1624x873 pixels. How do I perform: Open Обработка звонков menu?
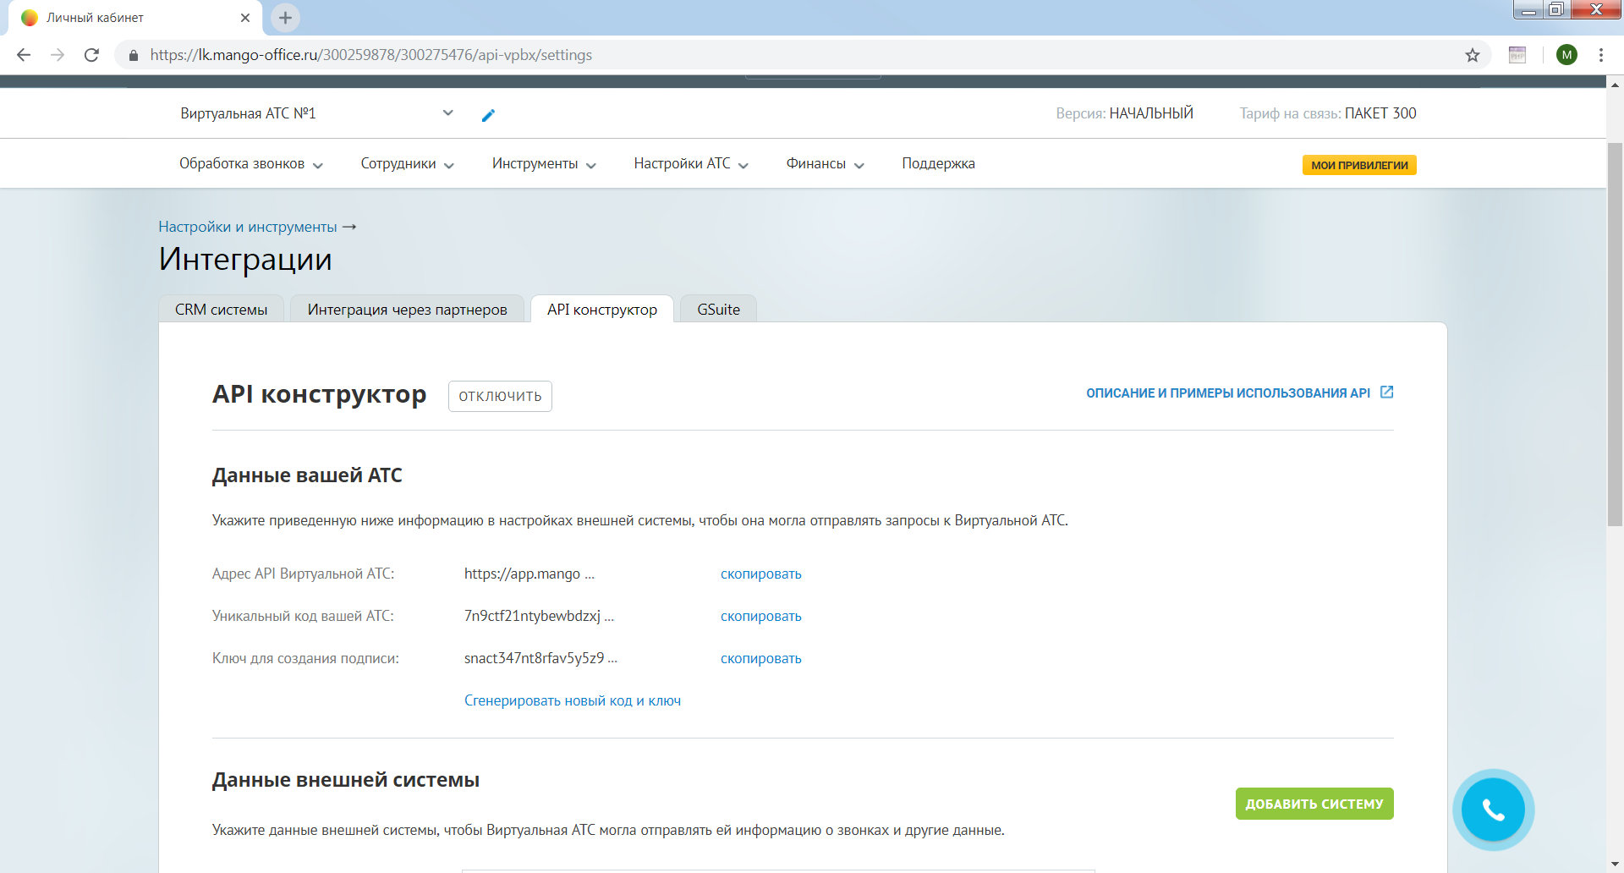(x=250, y=164)
